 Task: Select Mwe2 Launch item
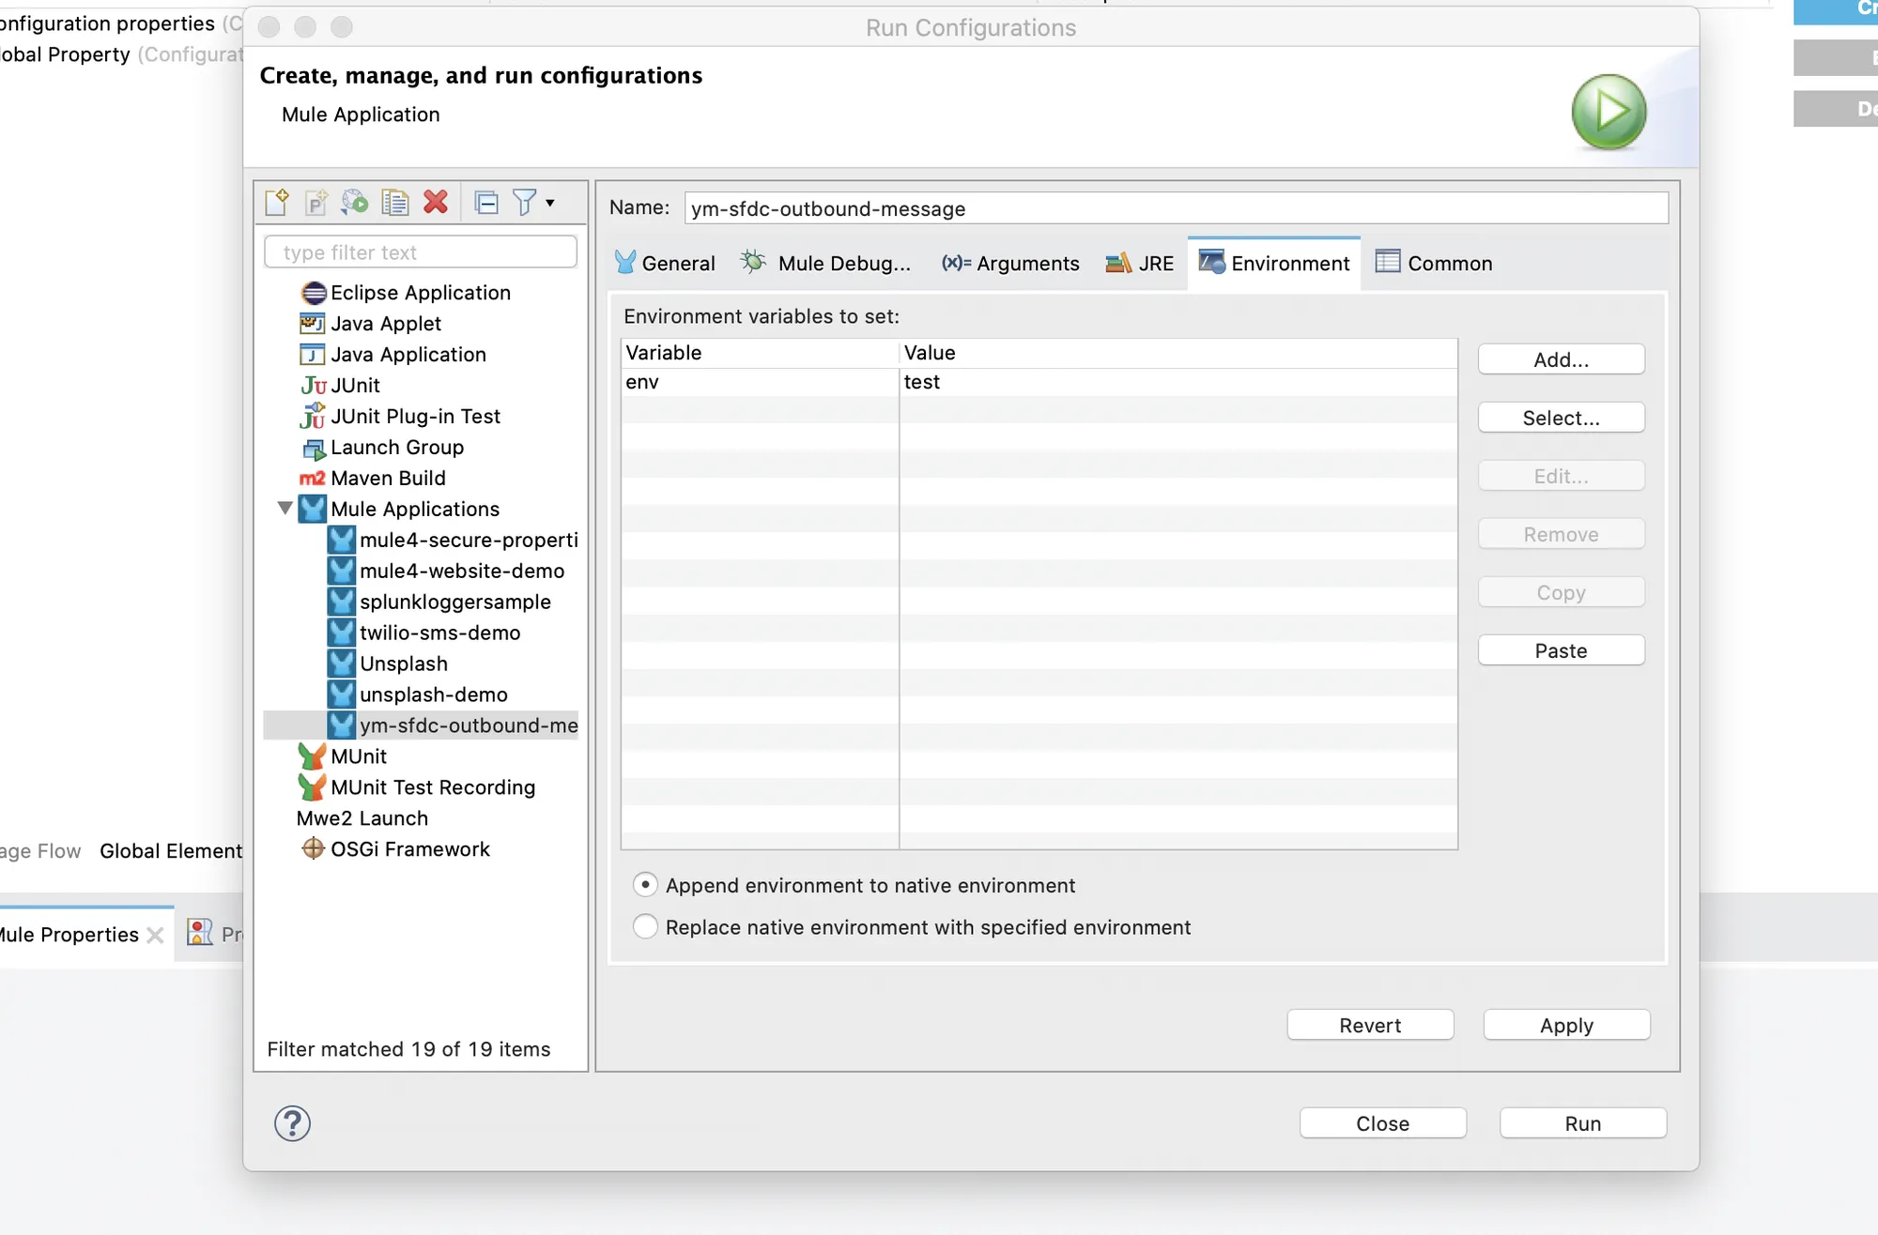tap(362, 818)
